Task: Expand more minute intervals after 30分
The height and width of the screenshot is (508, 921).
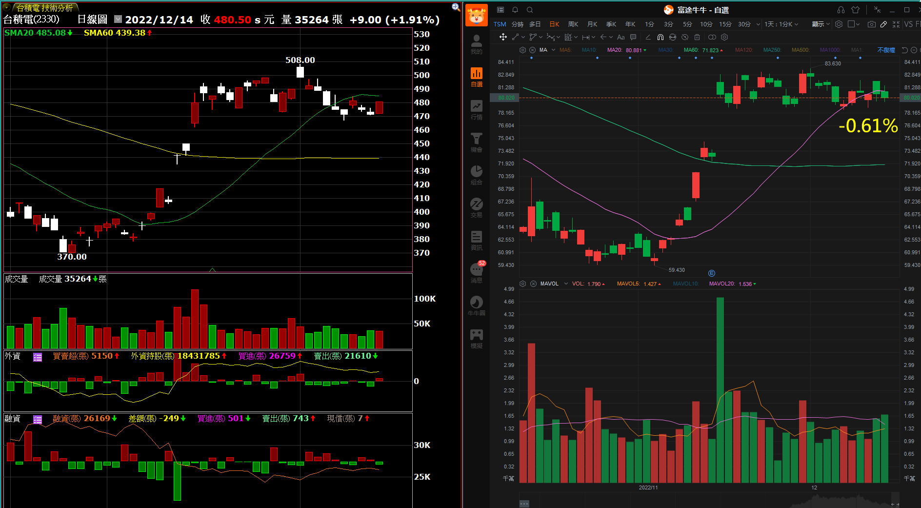Action: (x=758, y=24)
